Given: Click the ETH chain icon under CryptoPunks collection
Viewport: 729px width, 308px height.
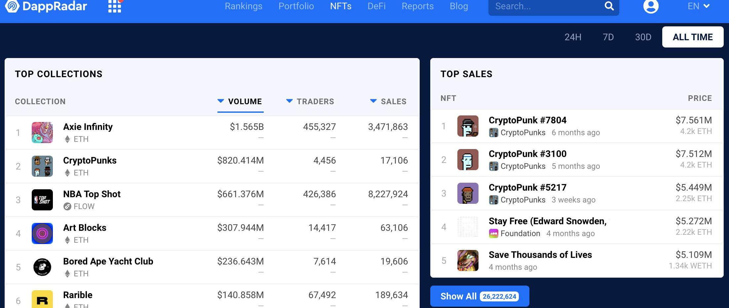Looking at the screenshot, I should coord(67,173).
